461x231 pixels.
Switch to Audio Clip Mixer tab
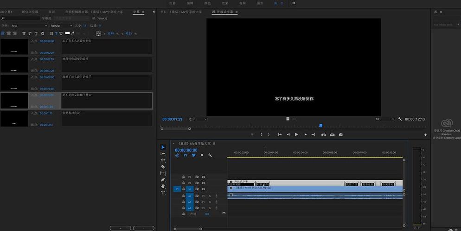[x=94, y=12]
